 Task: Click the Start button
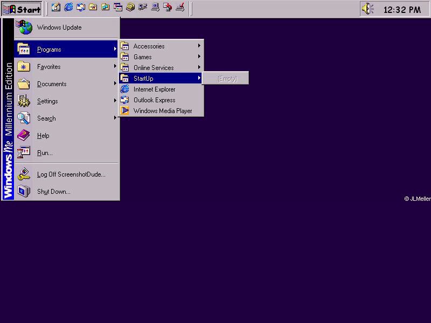(x=22, y=9)
